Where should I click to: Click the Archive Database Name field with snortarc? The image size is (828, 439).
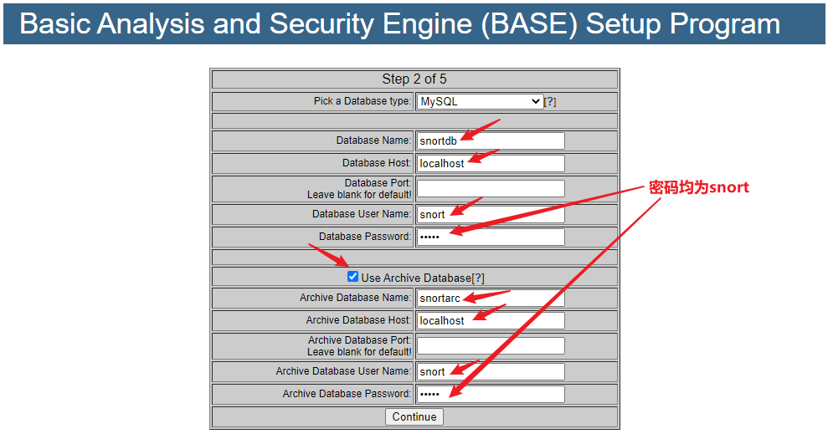[x=491, y=298]
